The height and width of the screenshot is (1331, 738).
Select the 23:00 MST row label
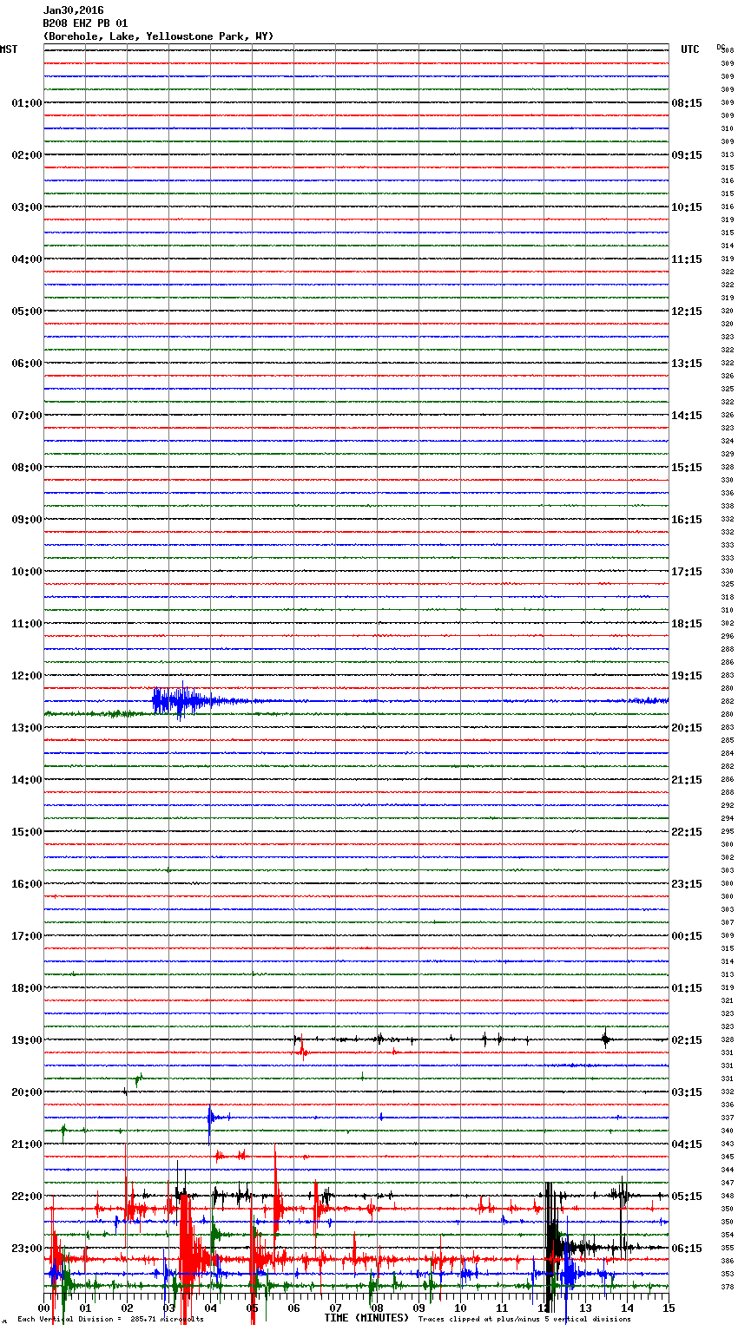pyautogui.click(x=26, y=1249)
